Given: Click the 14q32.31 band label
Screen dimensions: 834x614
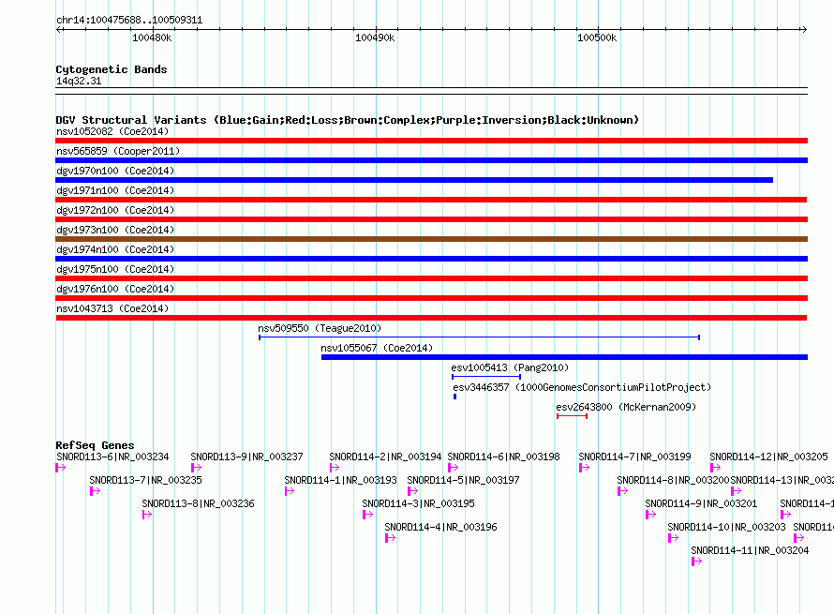Looking at the screenshot, I should pos(79,81).
